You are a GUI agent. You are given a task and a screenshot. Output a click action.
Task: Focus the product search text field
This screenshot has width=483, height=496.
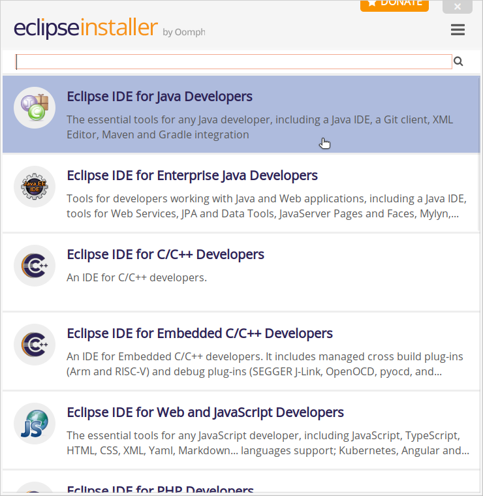(x=234, y=61)
